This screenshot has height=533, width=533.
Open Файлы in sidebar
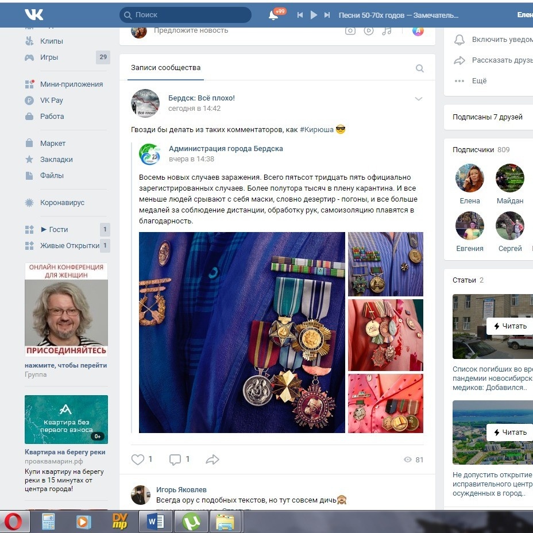(x=52, y=175)
